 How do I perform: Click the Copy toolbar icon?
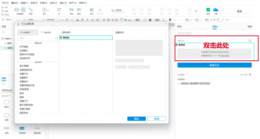click(x=3, y=11)
